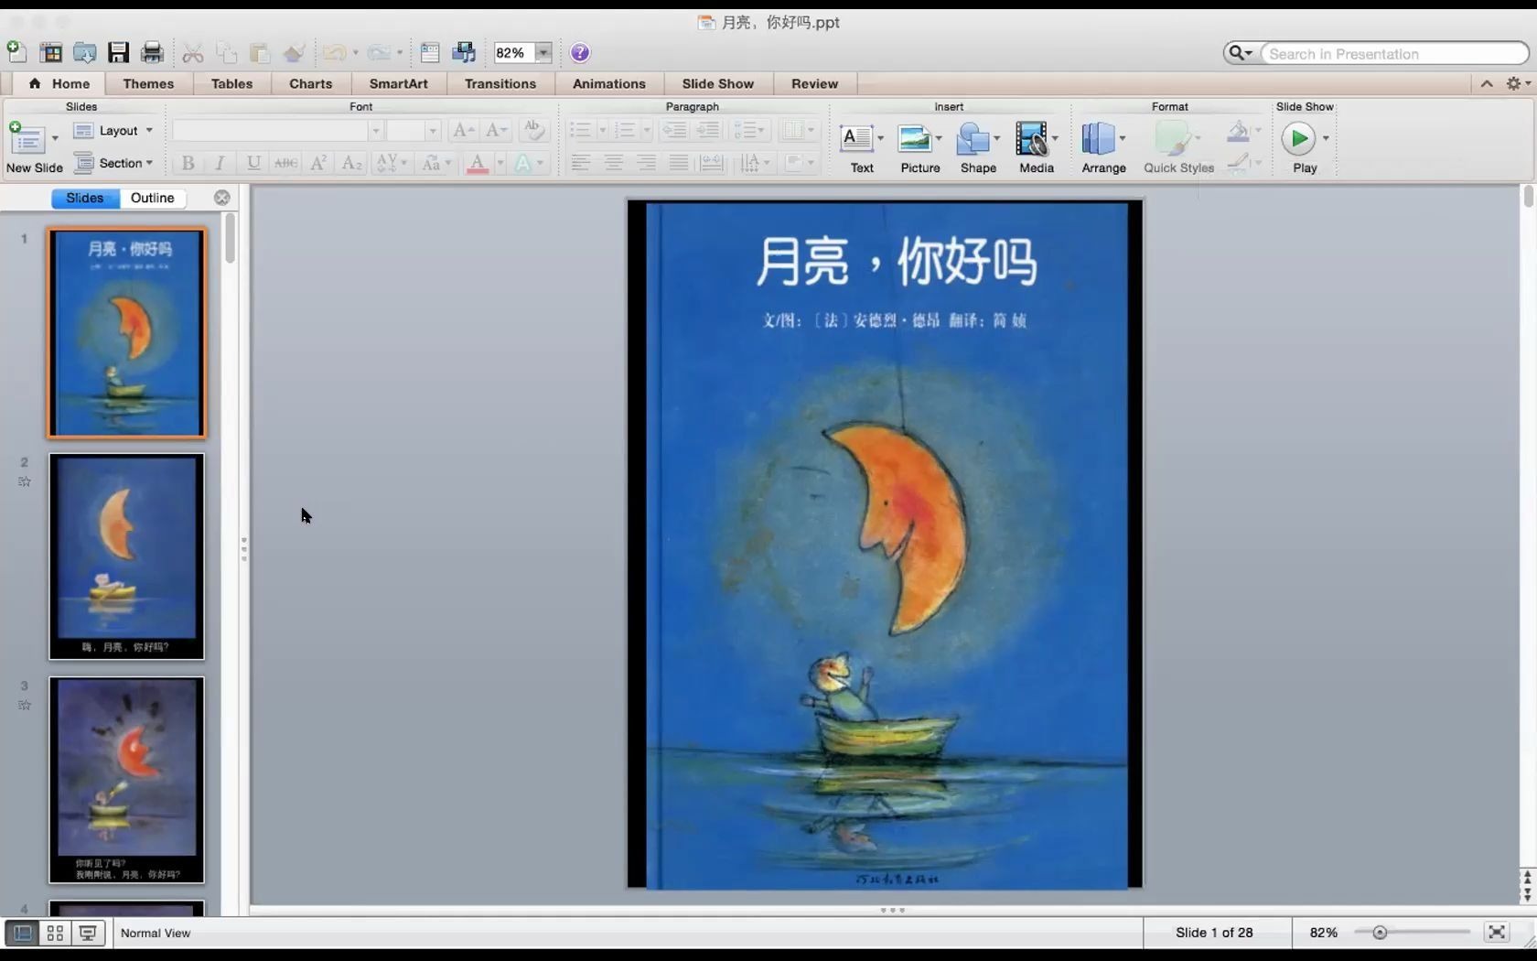Open the font color dropdown arrow

(500, 163)
